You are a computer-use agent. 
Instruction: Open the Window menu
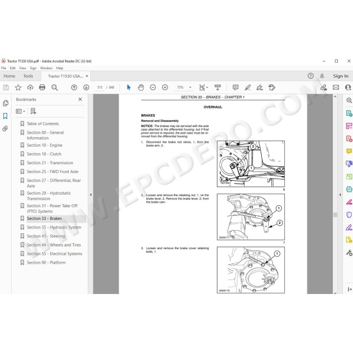(x=46, y=68)
